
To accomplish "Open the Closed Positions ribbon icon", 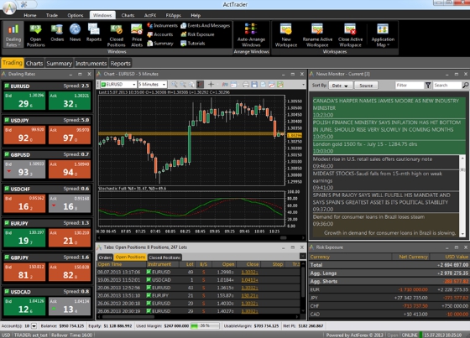I will coord(116,34).
